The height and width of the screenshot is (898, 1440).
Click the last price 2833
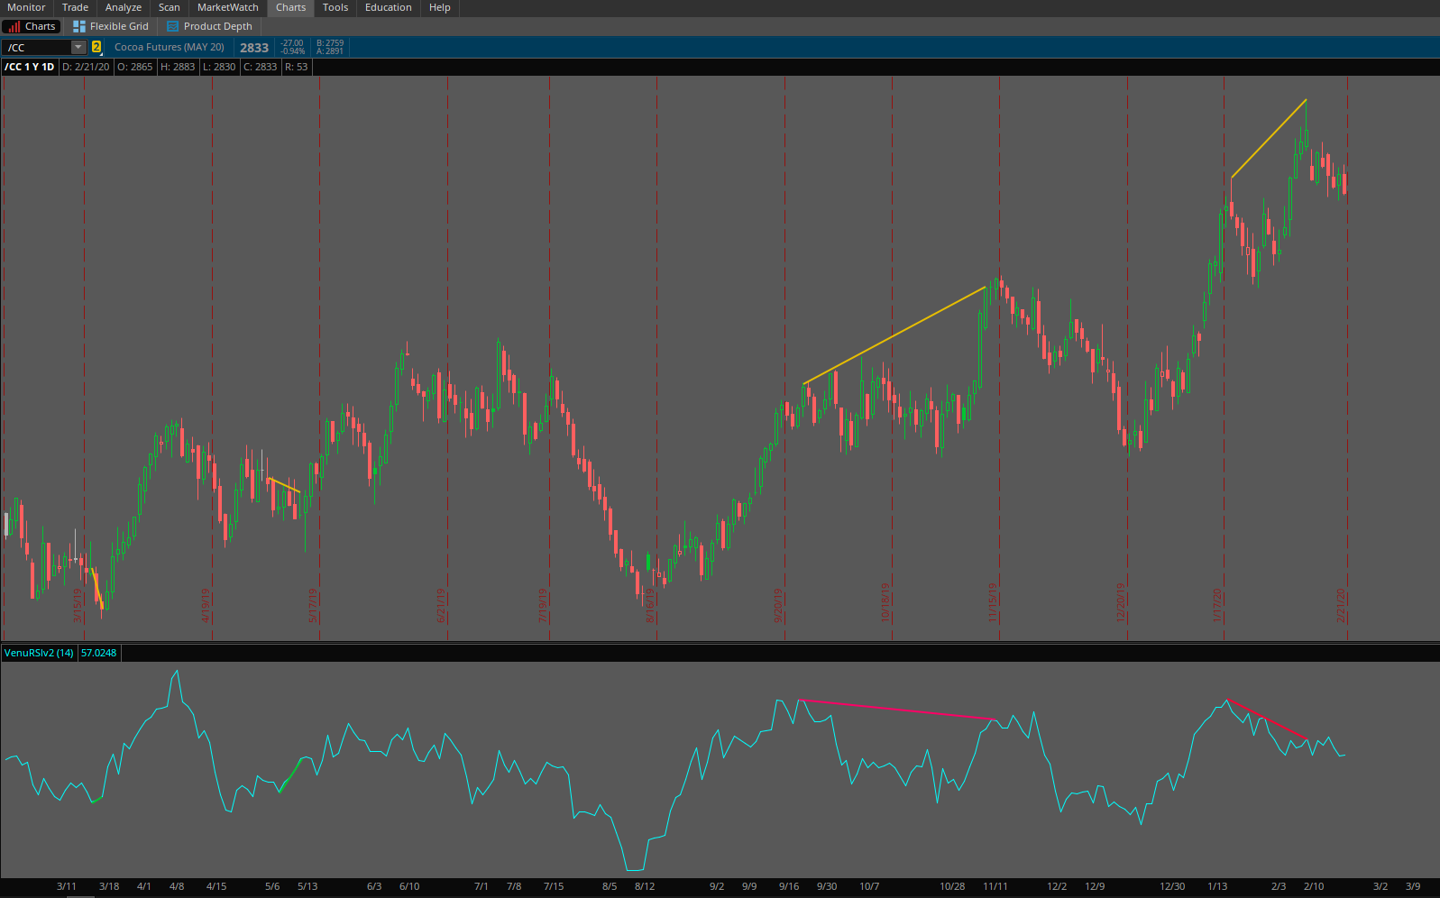coord(254,48)
